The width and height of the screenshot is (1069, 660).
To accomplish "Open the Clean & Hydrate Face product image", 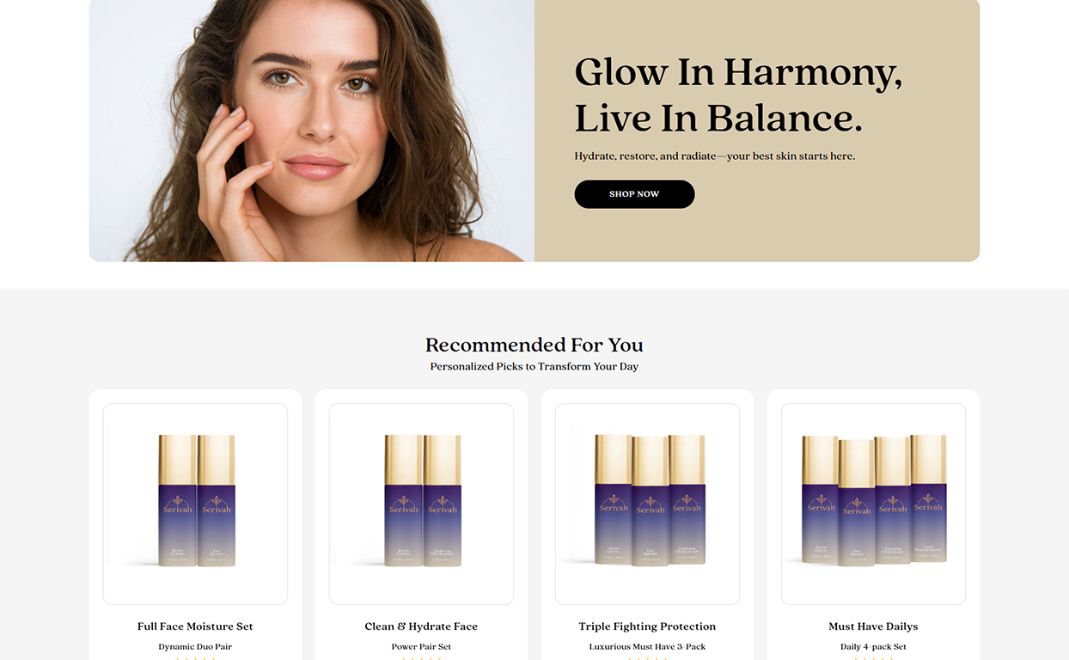I will pyautogui.click(x=421, y=504).
